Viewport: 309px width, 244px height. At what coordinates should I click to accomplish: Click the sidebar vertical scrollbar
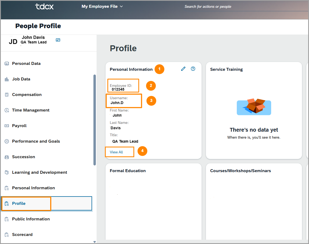pyautogui.click(x=94, y=120)
